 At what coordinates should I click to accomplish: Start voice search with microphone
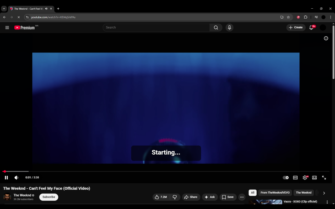pos(230,27)
